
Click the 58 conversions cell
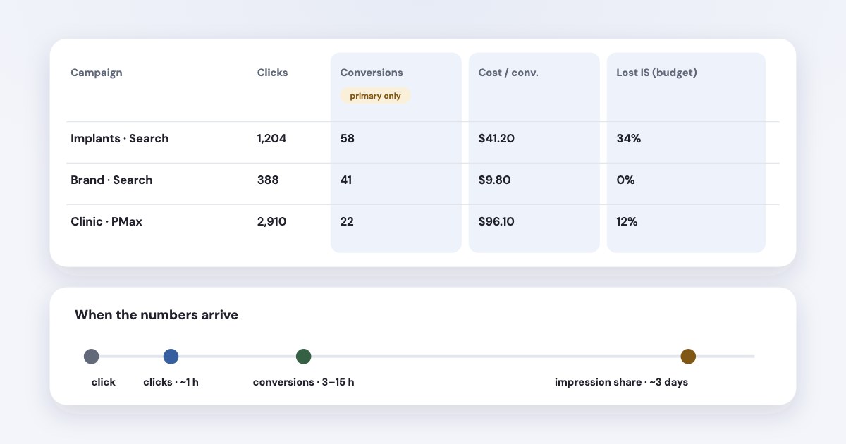click(348, 138)
